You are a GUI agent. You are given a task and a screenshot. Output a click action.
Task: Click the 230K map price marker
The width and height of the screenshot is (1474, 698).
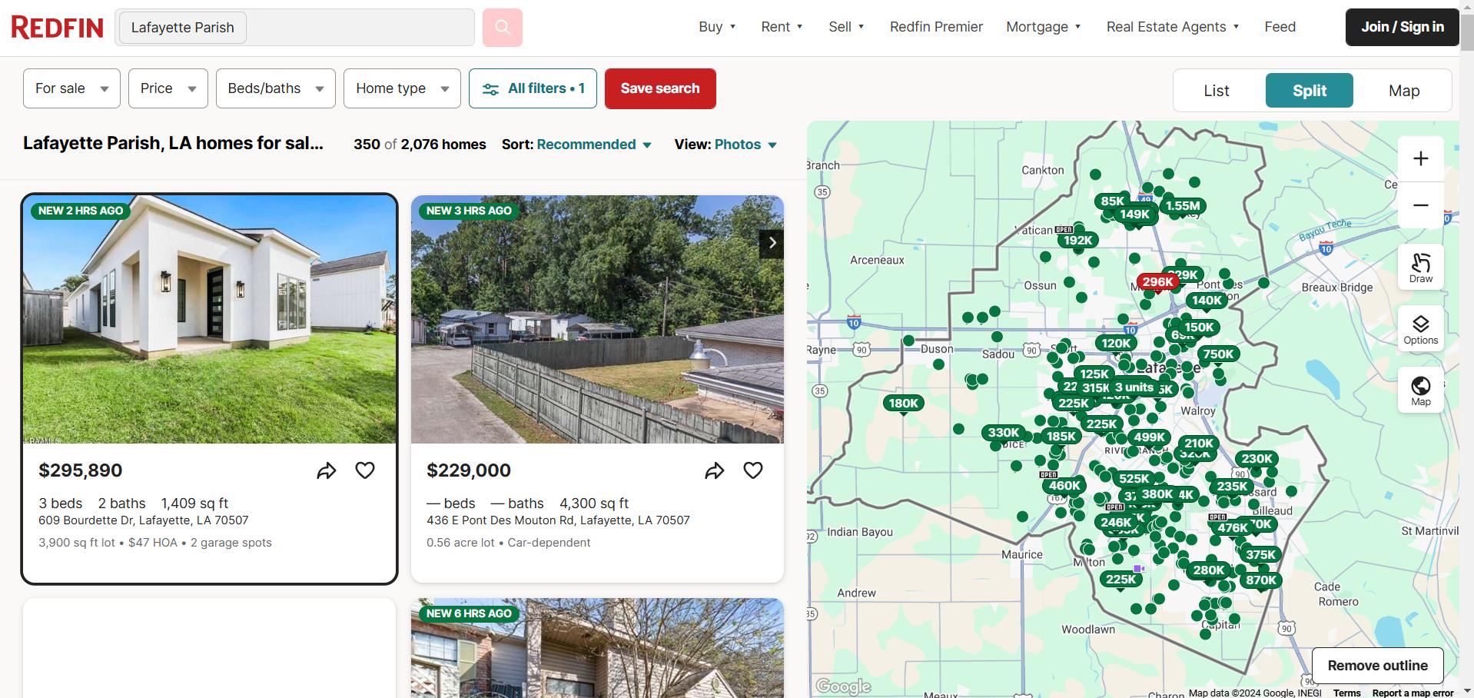point(1257,459)
